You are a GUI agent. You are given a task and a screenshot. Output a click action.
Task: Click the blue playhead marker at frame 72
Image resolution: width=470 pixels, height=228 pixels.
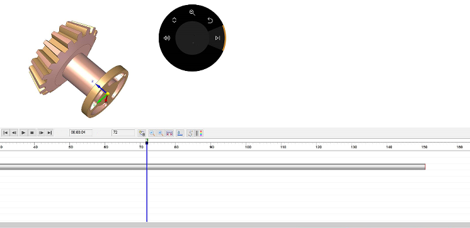point(147,142)
